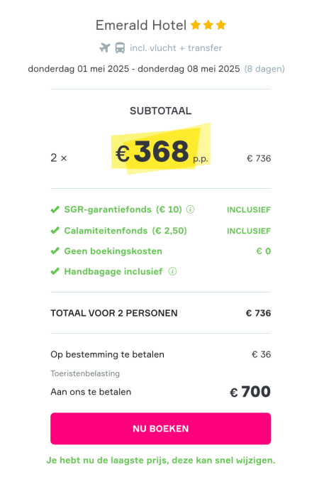Click the third hotel rating star
Viewport: 319px width, 482px height.
coord(220,25)
